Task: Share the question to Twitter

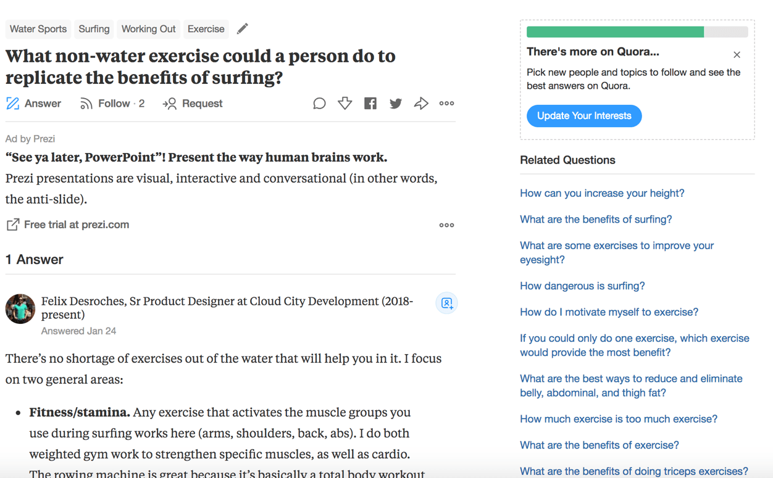Action: [x=395, y=103]
